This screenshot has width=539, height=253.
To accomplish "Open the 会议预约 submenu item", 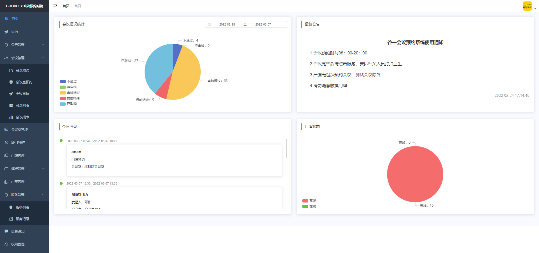I will click(x=24, y=70).
